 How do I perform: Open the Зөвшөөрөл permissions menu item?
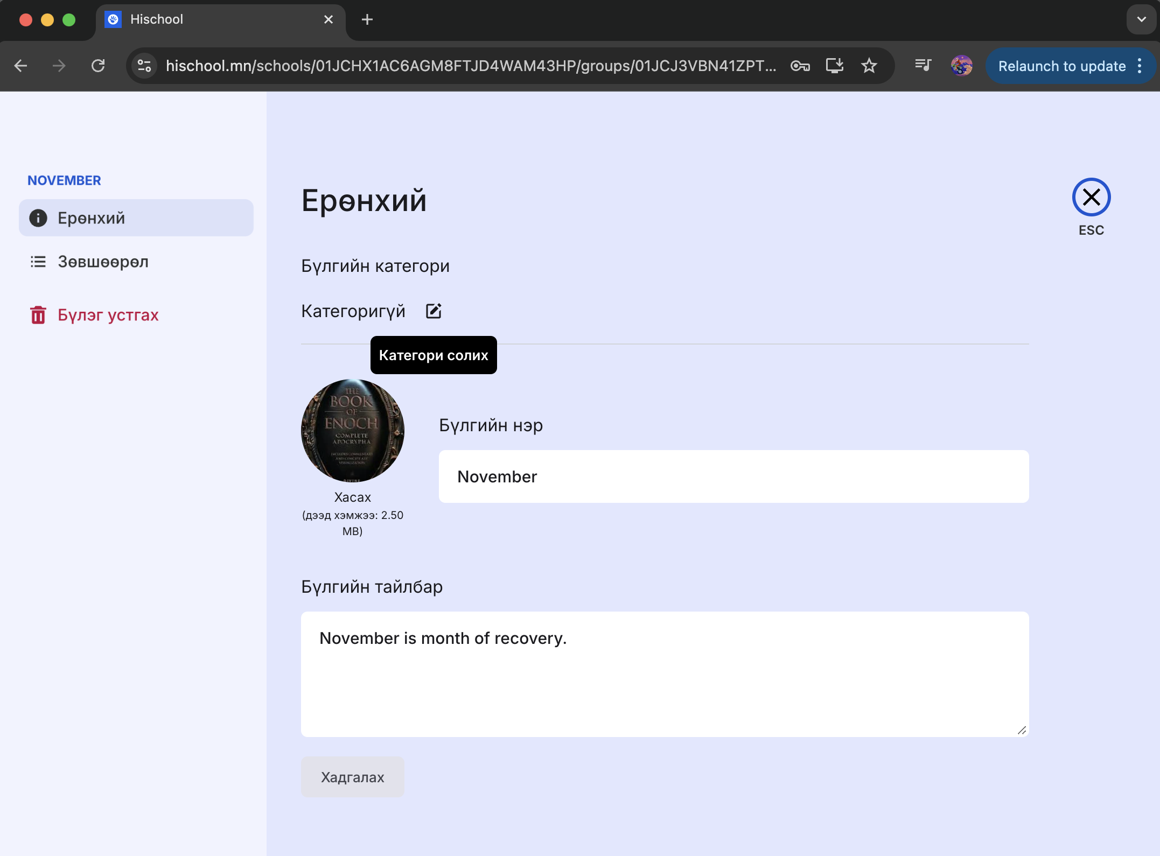(x=103, y=262)
